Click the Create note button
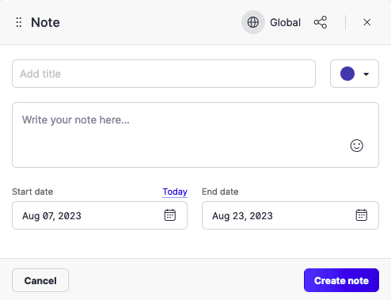The image size is (391, 300). (x=341, y=280)
